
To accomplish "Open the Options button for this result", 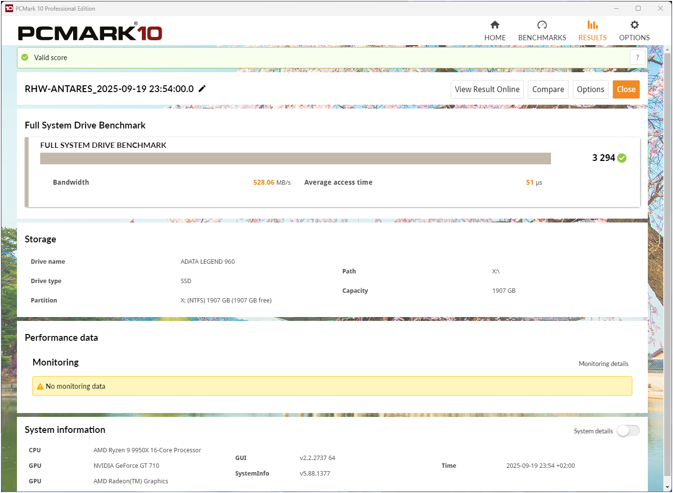I will point(590,89).
